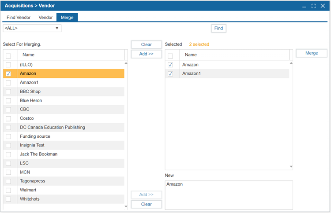Select the Costco row text
Screen dimensions: 331x213
click(x=27, y=118)
